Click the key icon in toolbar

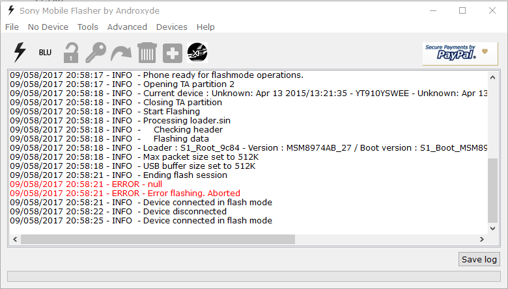click(96, 53)
